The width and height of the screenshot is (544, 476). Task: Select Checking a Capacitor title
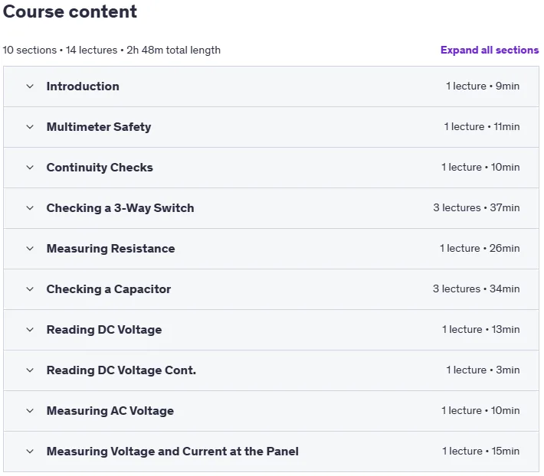point(109,289)
